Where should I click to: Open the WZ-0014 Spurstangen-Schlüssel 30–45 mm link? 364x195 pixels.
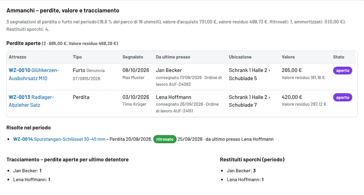click(59, 139)
